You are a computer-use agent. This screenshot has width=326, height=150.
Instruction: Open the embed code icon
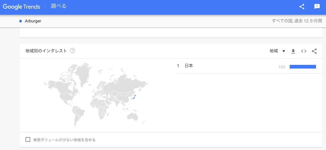click(304, 51)
